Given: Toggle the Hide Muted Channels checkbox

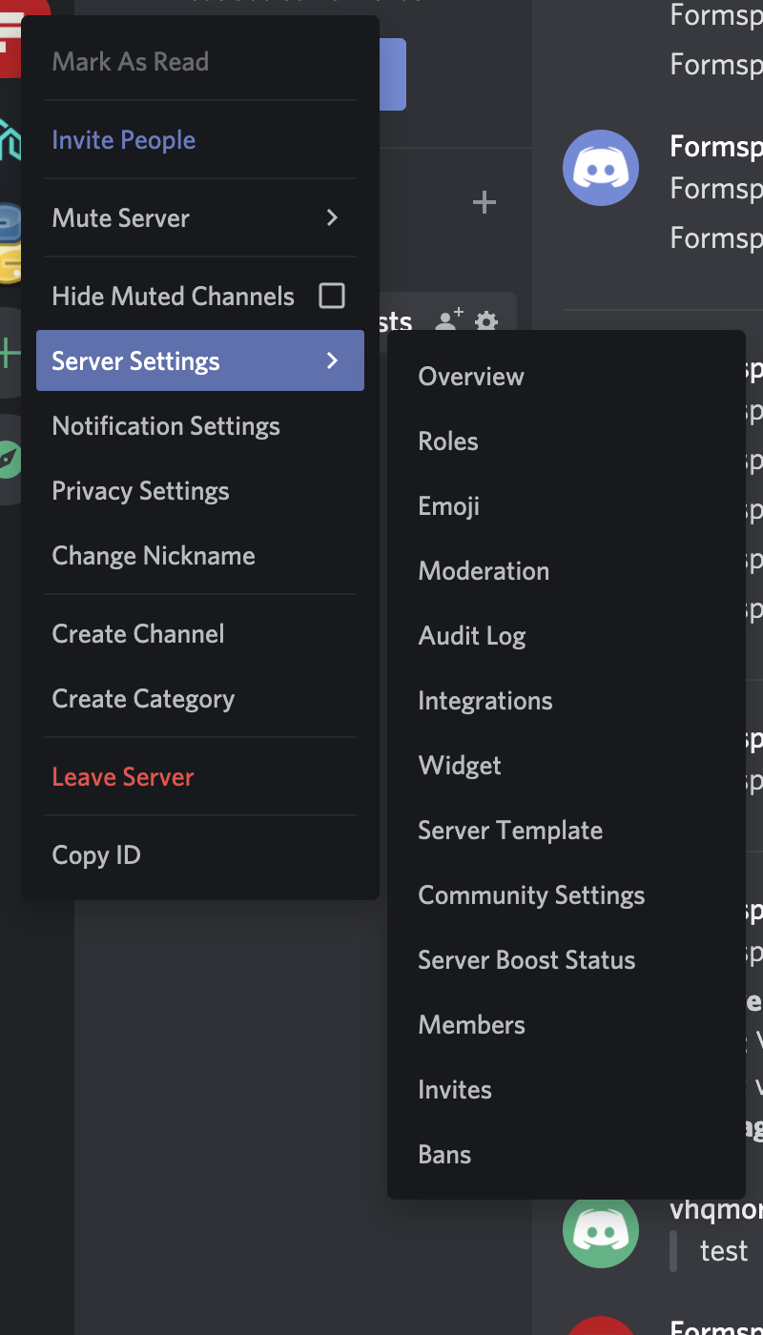Looking at the screenshot, I should (332, 296).
